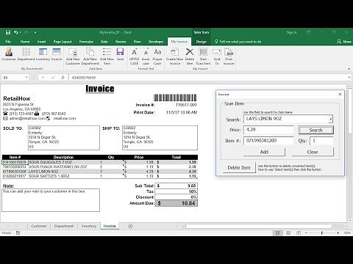Viewport: 353px width, 264px height.
Task: Open the Customer worksheet ribbon icon
Action: pos(9,54)
